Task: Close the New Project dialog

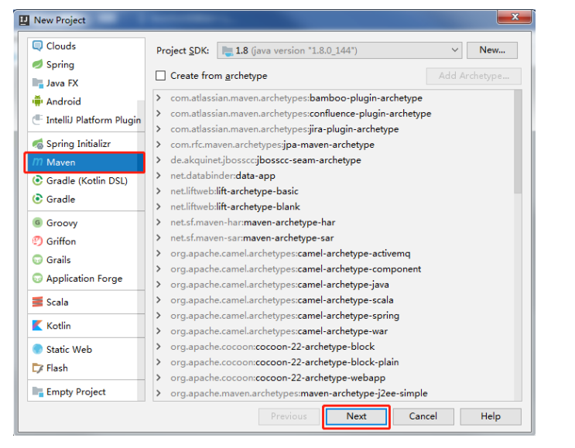Action: tap(514, 17)
